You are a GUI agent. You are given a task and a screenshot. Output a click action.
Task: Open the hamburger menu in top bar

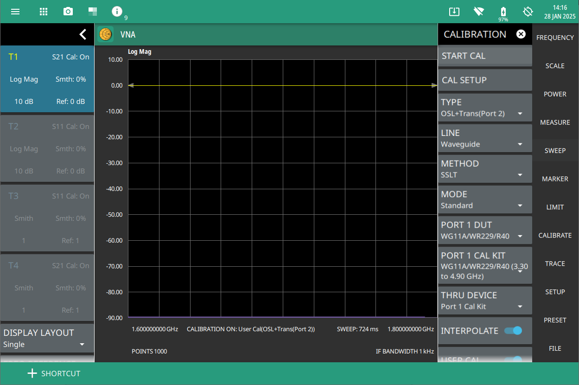[15, 12]
